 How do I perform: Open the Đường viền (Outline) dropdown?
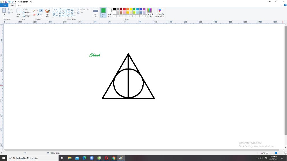pyautogui.click(x=84, y=9)
